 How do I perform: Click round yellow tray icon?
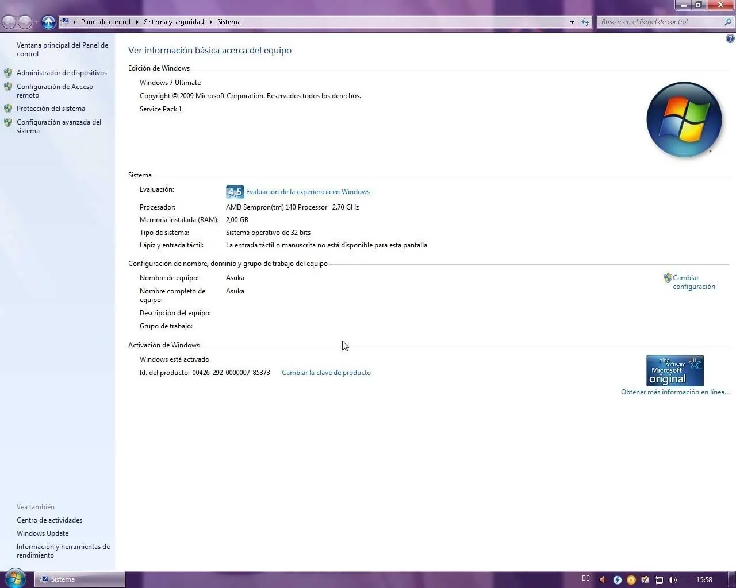click(x=631, y=580)
